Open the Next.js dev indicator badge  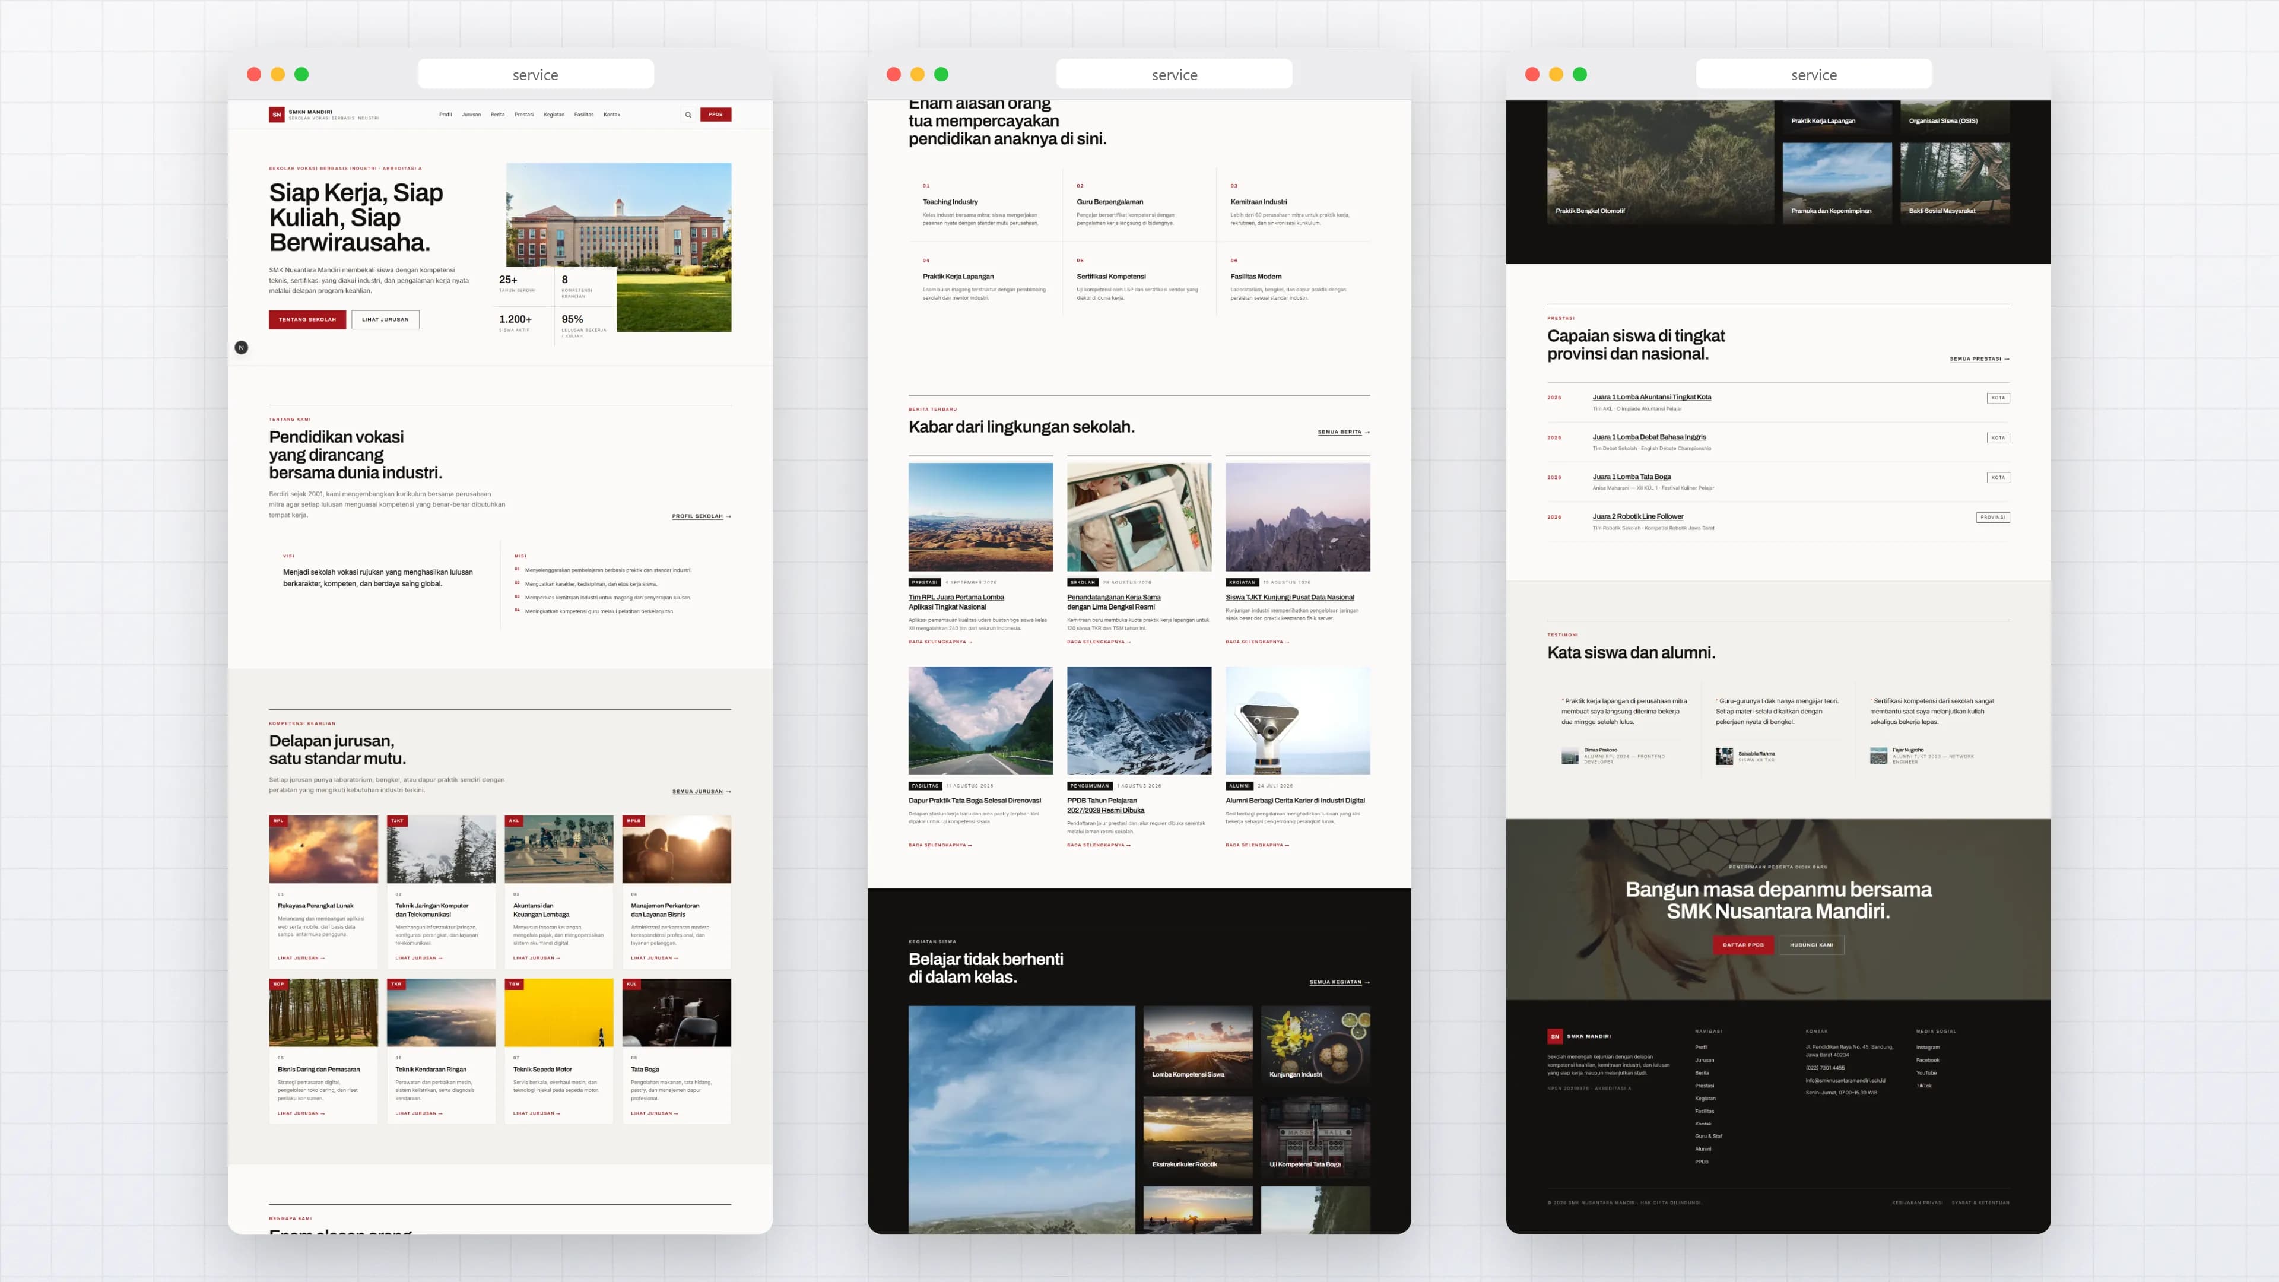(x=242, y=348)
